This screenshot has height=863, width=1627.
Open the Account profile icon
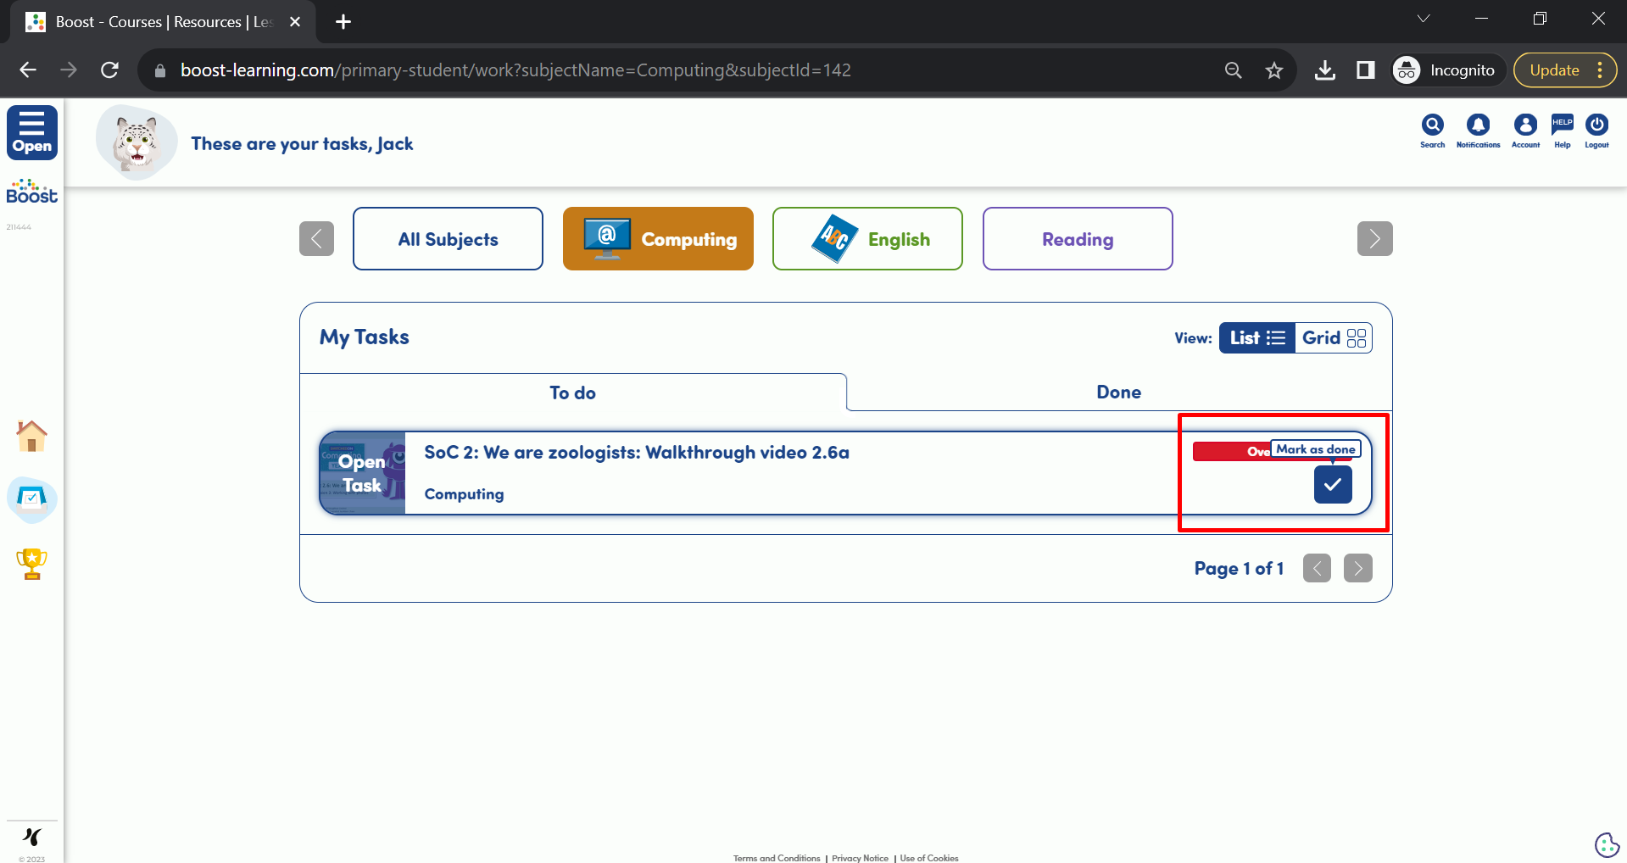(x=1525, y=126)
